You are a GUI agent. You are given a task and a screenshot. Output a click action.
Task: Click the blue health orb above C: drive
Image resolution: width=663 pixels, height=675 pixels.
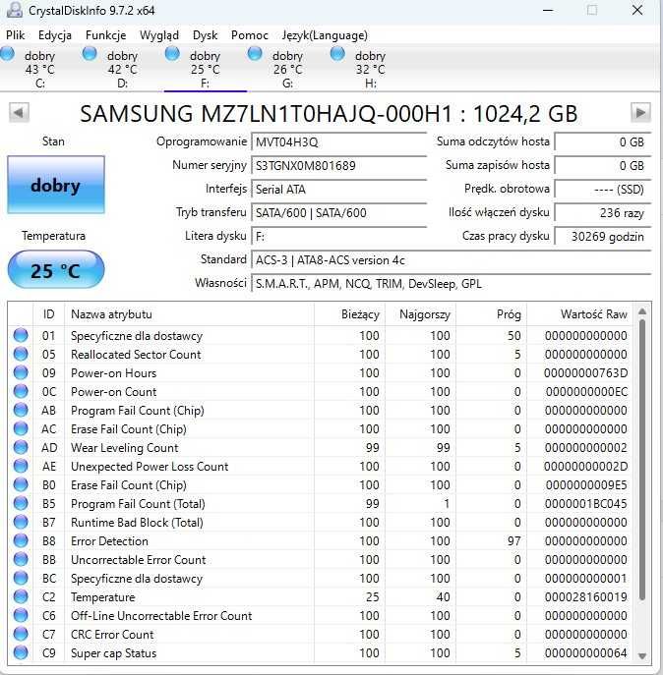7,54
